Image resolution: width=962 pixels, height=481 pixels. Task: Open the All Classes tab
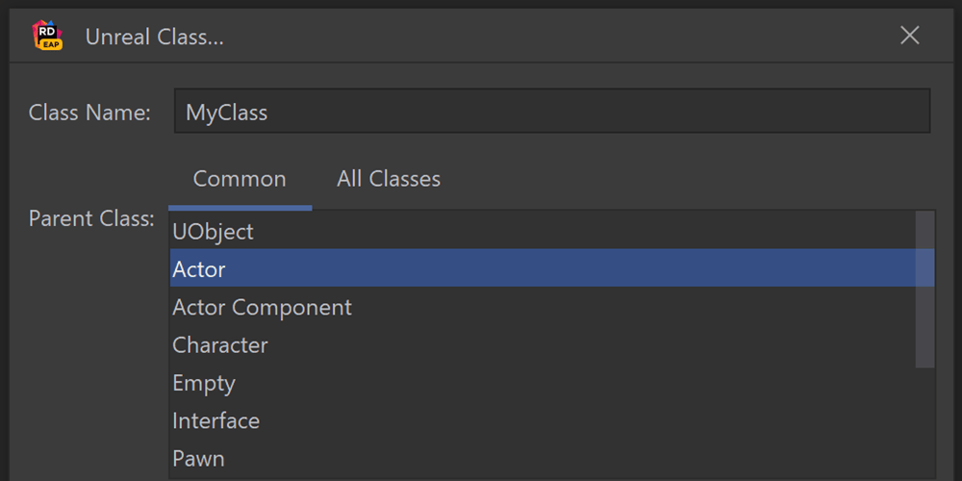coord(389,179)
